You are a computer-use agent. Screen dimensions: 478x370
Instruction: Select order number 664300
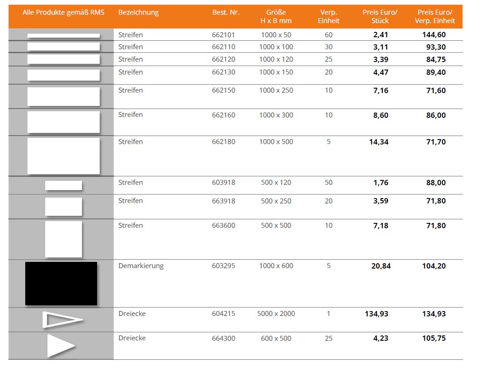(223, 338)
